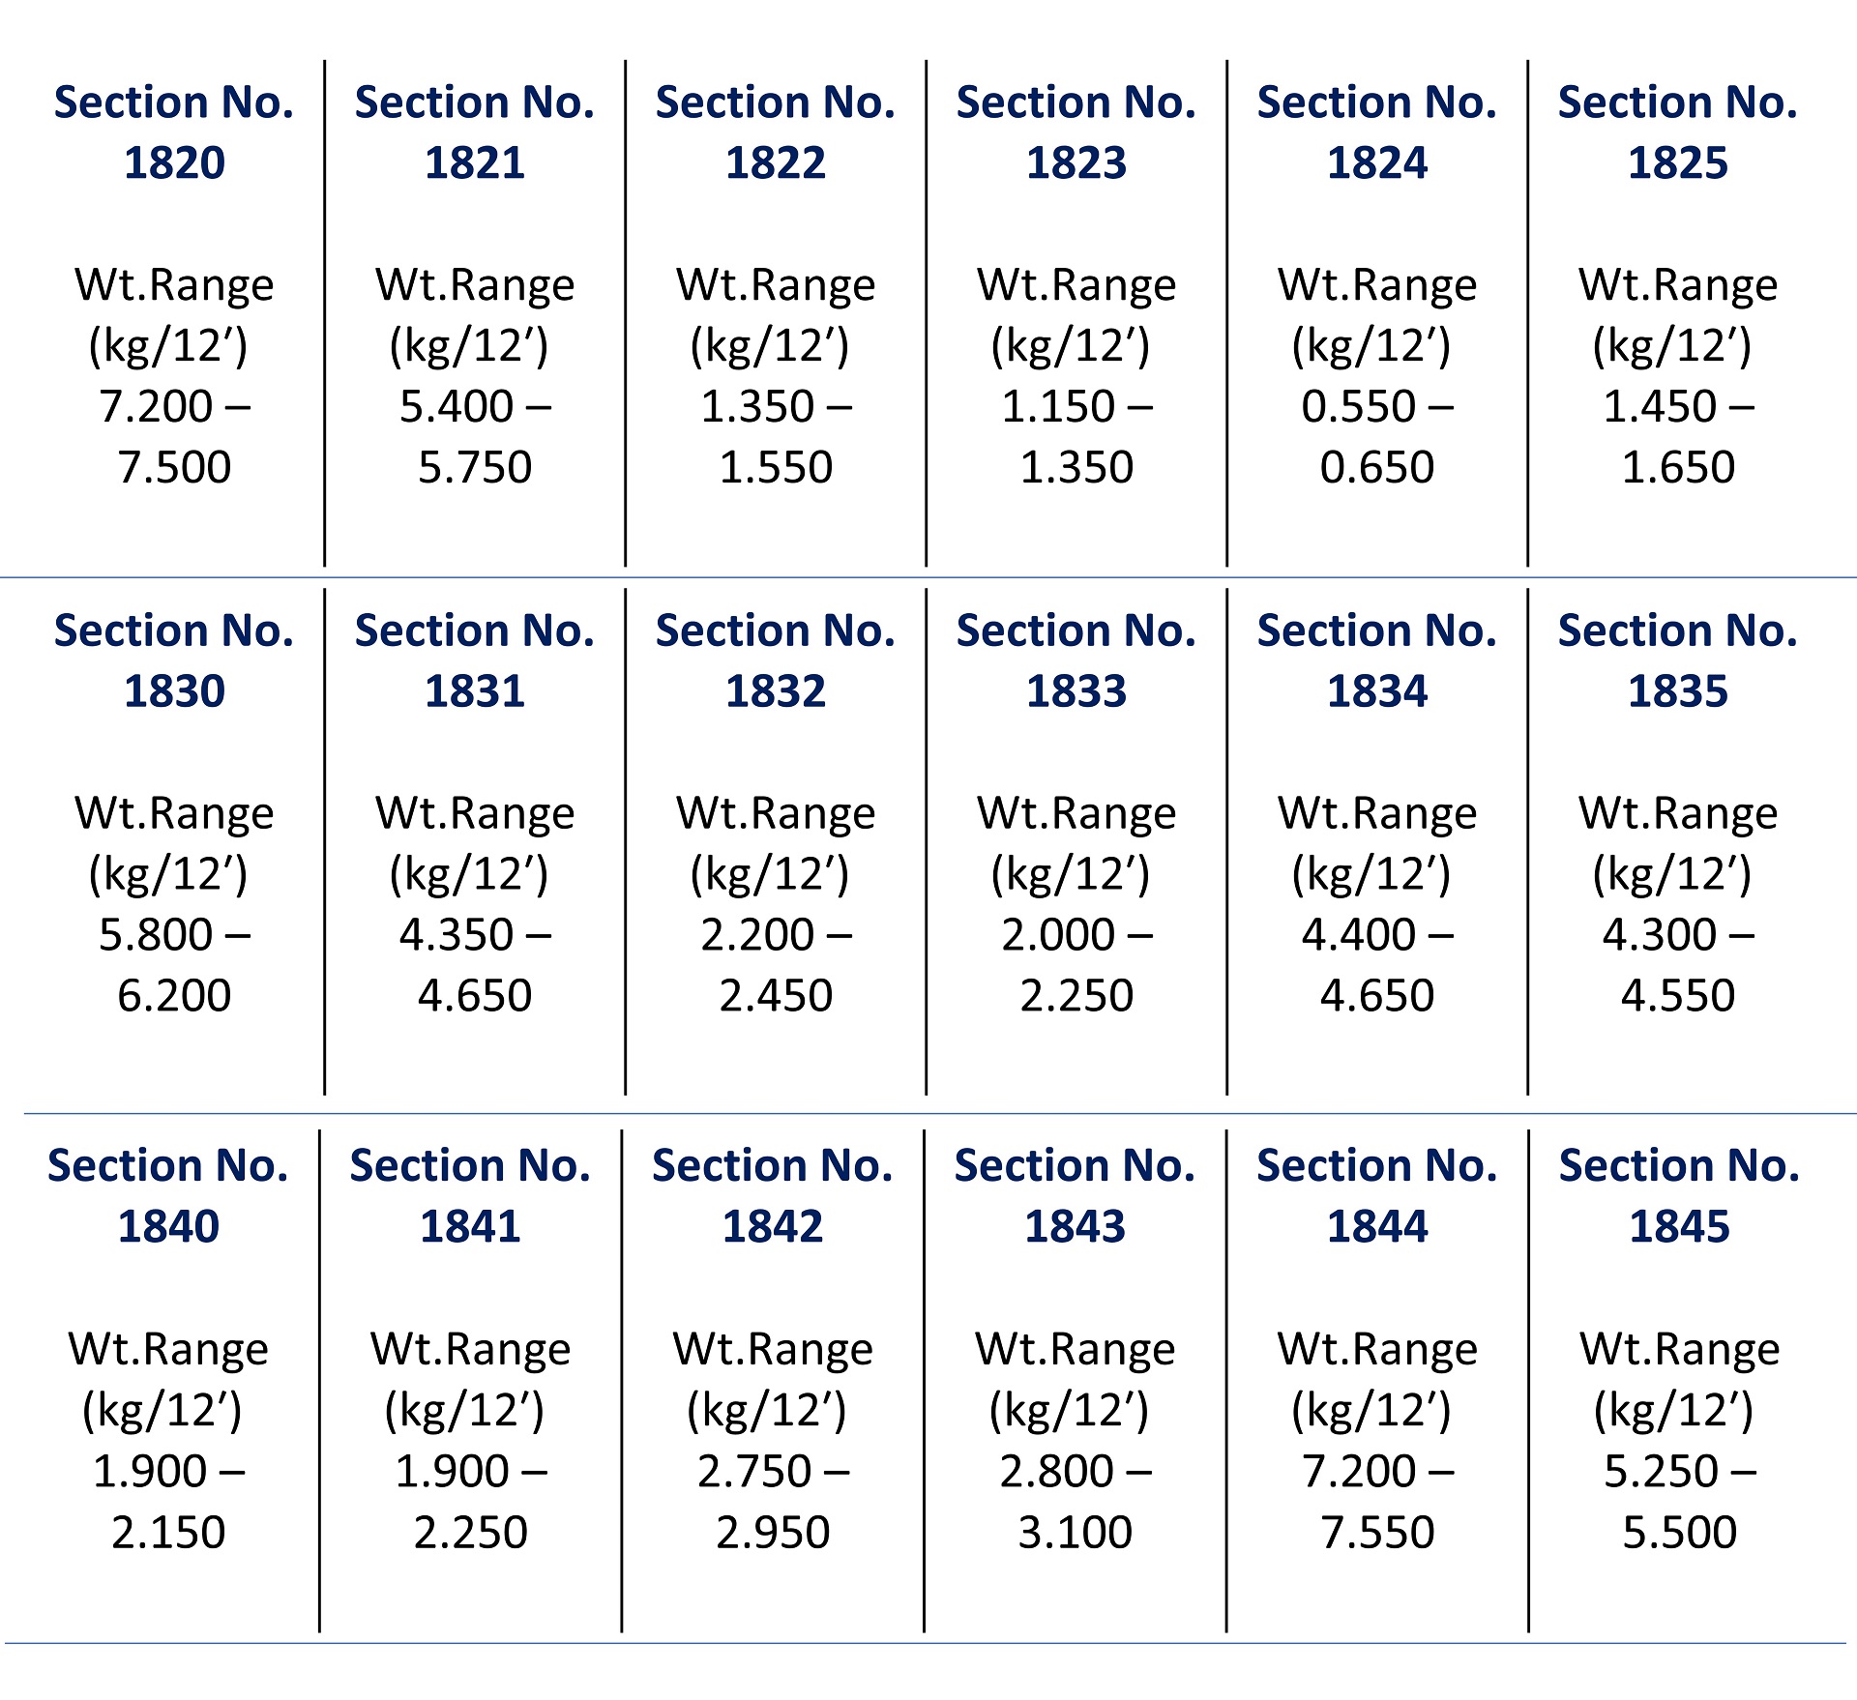1857x1700 pixels.
Task: Click weight range 1.900 – 2.250
Action: (x=471, y=1501)
